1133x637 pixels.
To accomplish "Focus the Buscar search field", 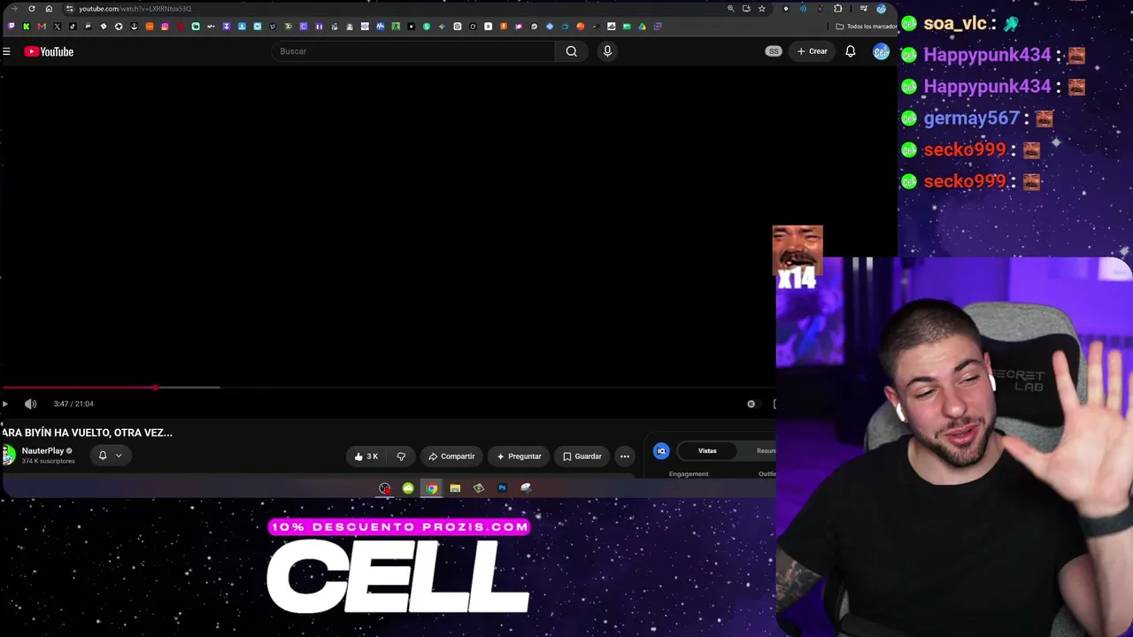I will (x=413, y=51).
